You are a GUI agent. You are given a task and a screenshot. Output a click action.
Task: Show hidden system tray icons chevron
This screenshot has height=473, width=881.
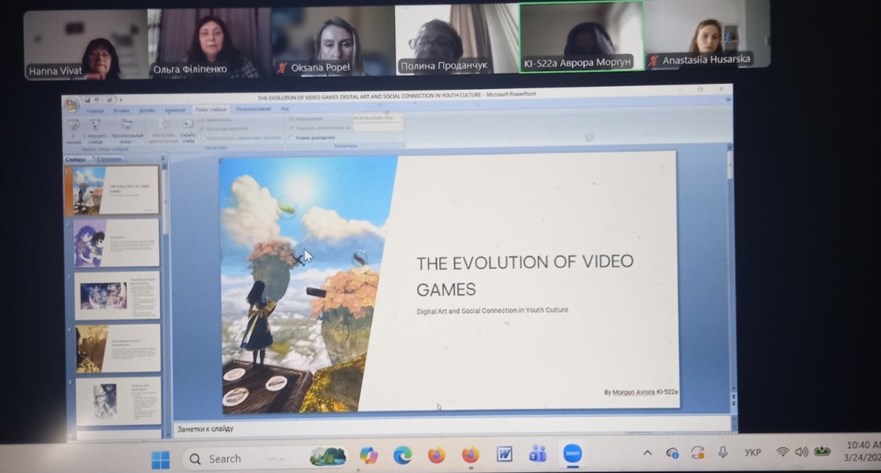click(x=647, y=452)
